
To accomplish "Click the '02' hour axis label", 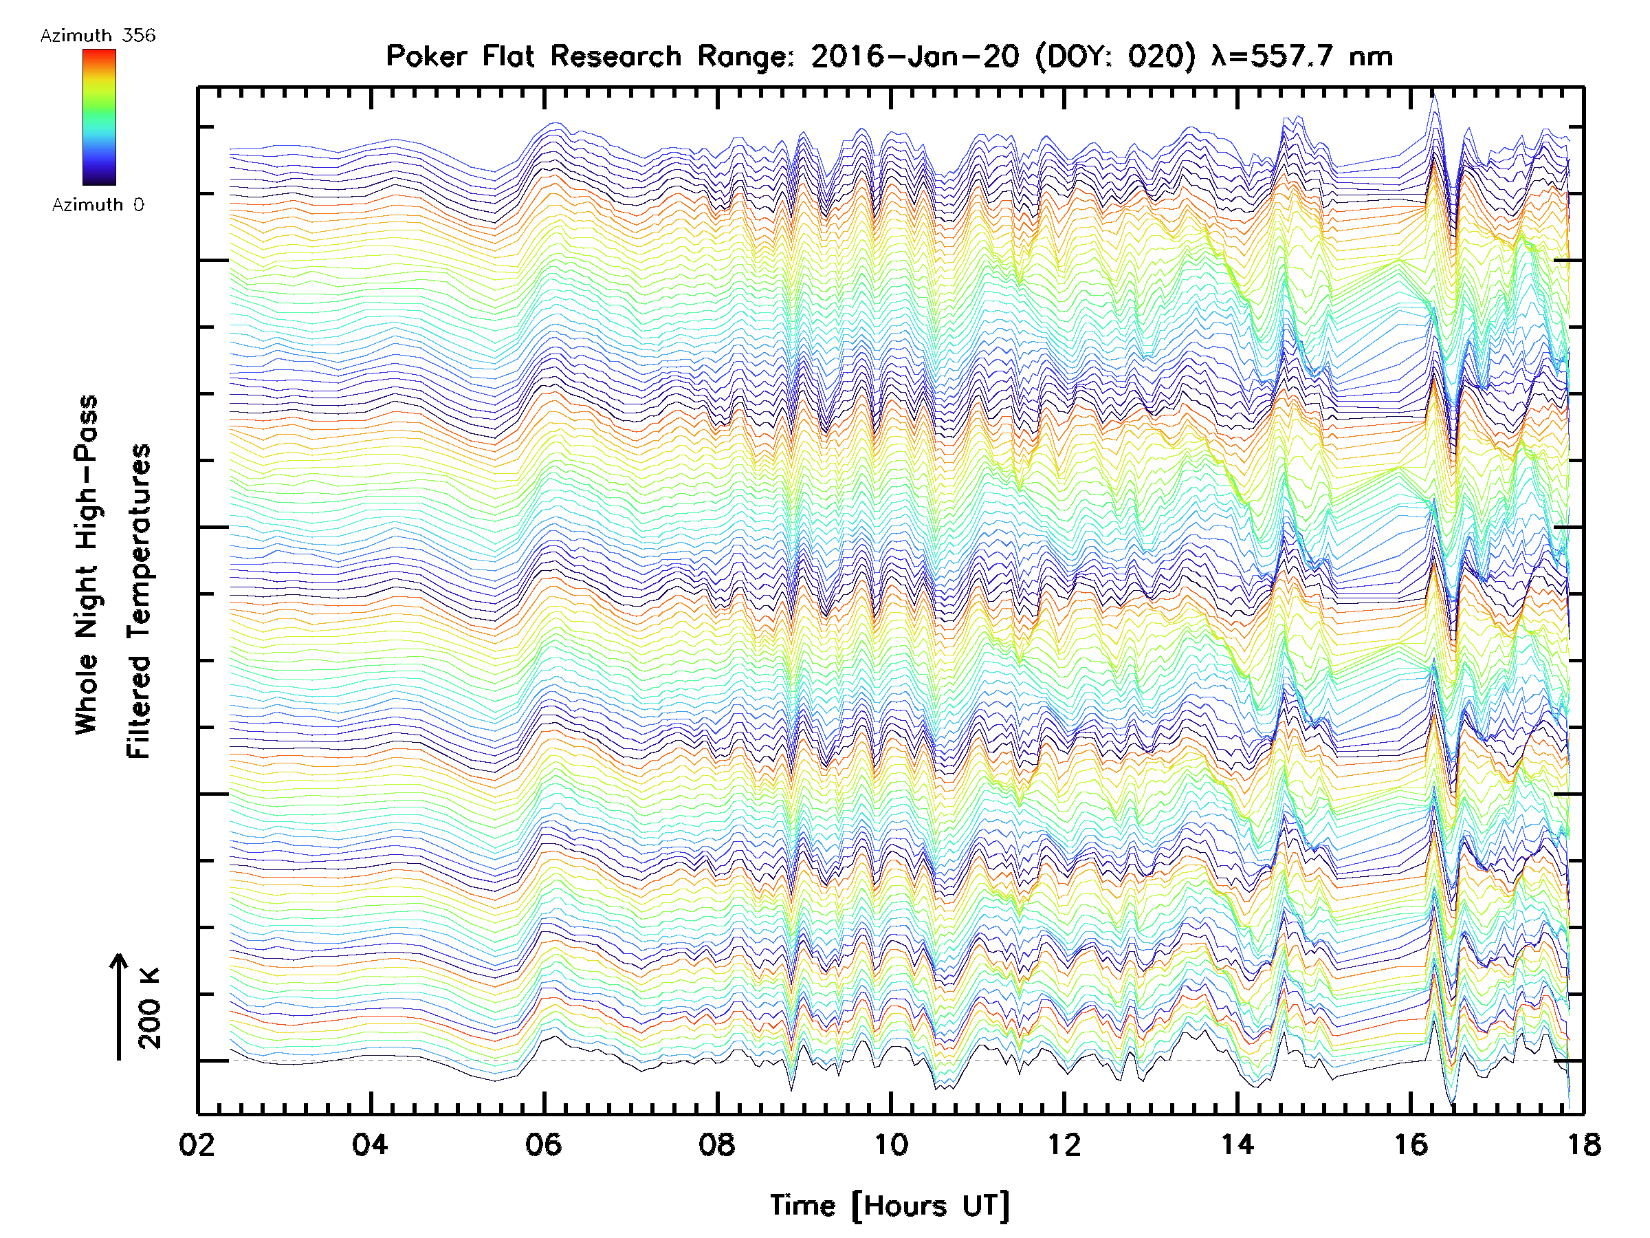I will click(198, 1144).
